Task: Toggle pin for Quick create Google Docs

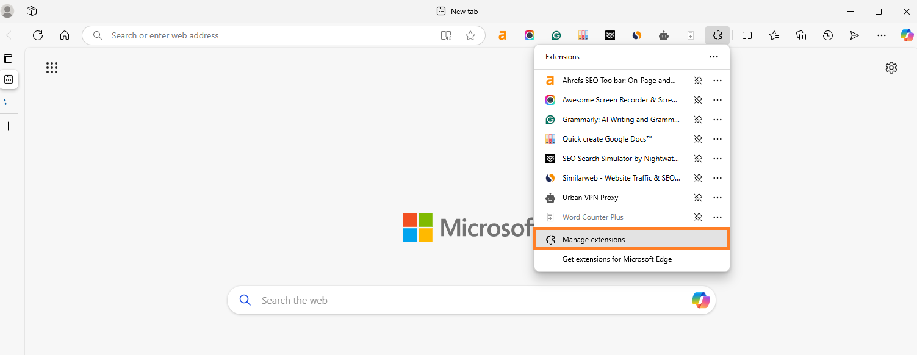Action: (698, 139)
